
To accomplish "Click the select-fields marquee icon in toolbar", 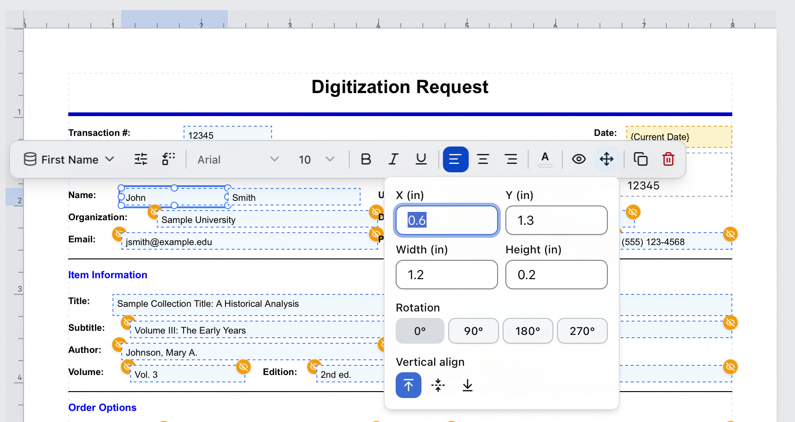I will pyautogui.click(x=168, y=159).
